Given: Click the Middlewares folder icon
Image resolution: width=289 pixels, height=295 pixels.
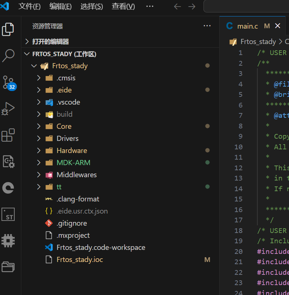Looking at the screenshot, I should point(49,175).
